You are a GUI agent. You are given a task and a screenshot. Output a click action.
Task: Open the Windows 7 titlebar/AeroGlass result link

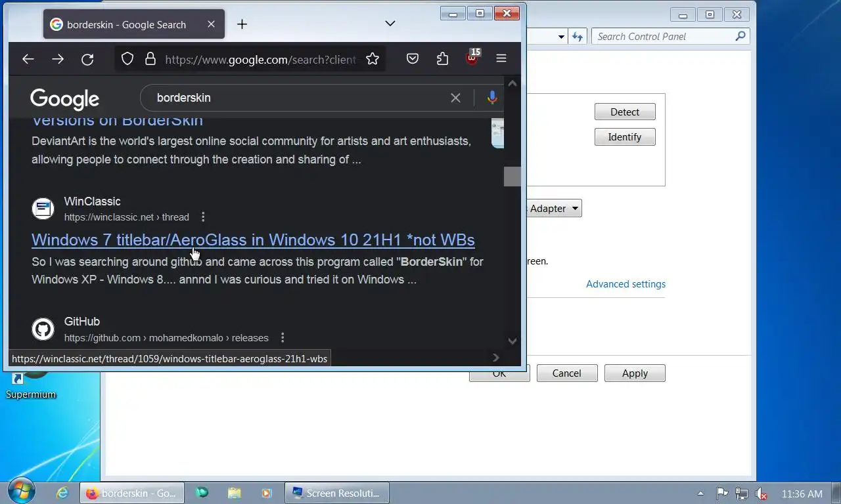click(253, 240)
